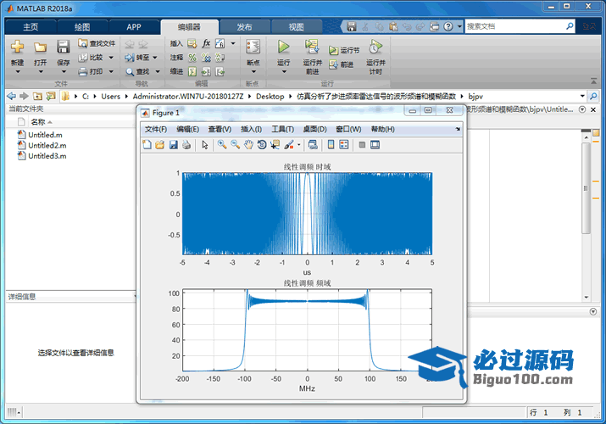The image size is (606, 424).
Task: Switch to the Home (主页) tab
Action: point(31,27)
